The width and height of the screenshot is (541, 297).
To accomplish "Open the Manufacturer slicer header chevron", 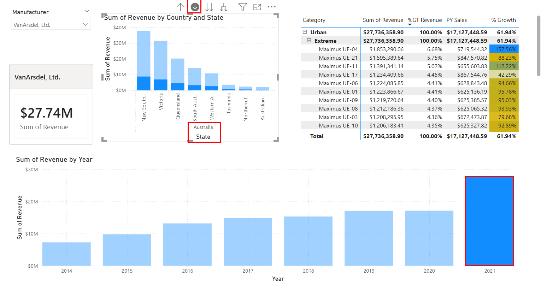I will (x=87, y=12).
